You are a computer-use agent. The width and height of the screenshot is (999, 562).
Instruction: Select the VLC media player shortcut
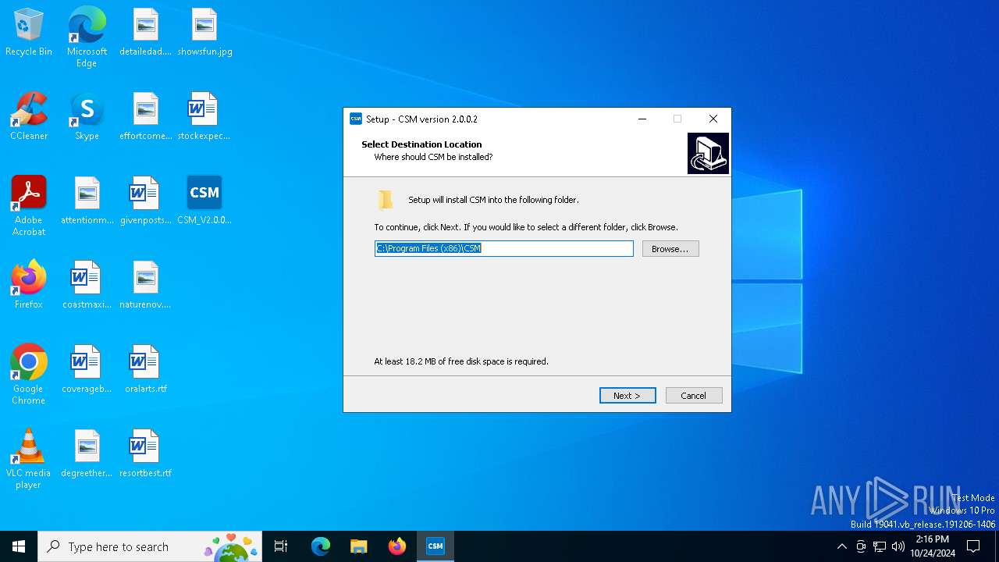(x=29, y=459)
